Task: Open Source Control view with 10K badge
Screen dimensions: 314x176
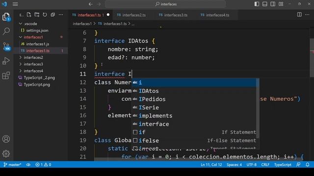Action: [x=6, y=46]
